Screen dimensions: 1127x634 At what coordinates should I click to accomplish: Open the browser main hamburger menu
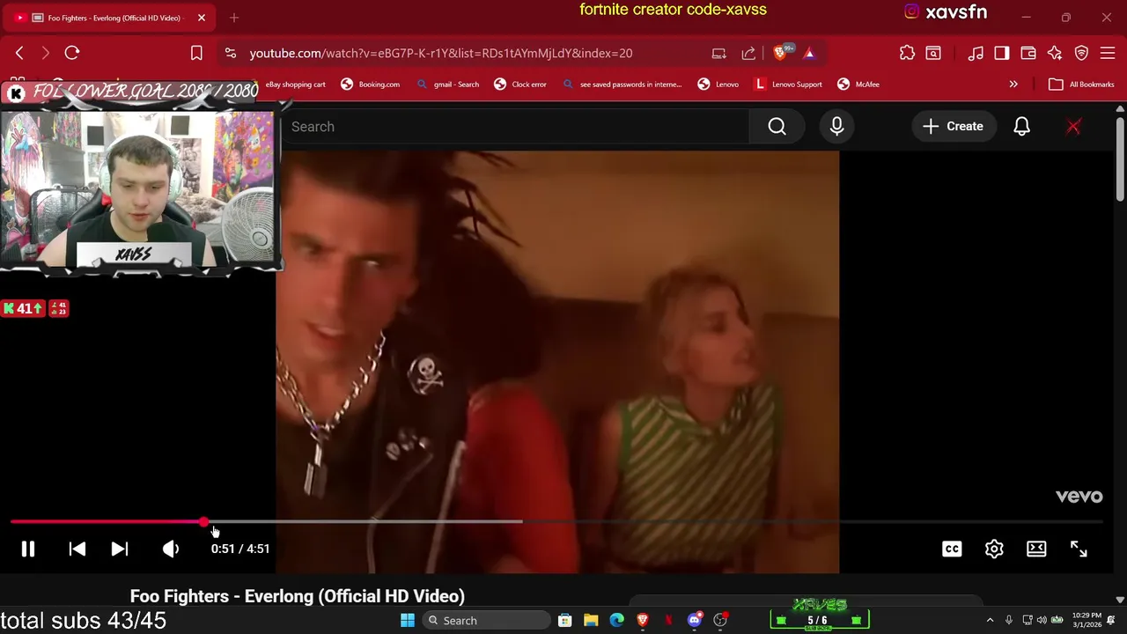(x=1108, y=54)
